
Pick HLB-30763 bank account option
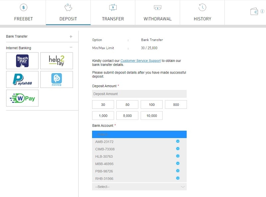[x=139, y=156]
